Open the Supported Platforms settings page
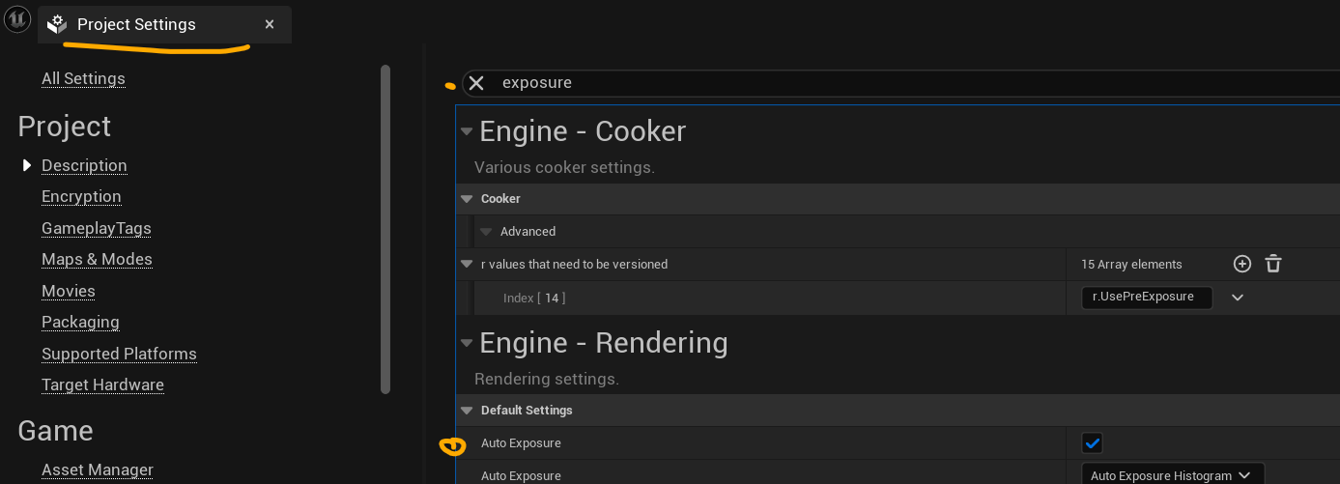This screenshot has height=484, width=1340. pyautogui.click(x=119, y=354)
